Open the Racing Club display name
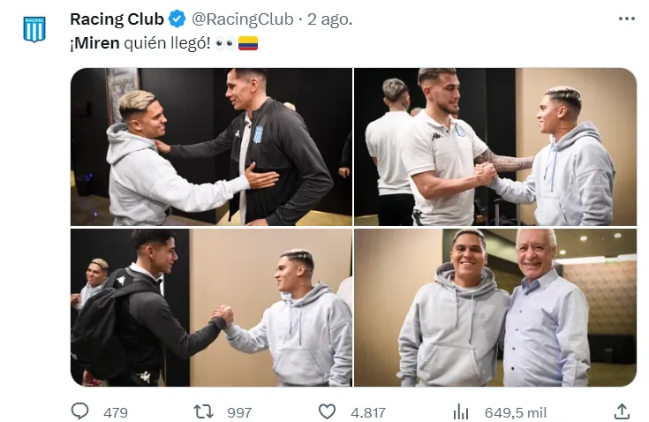Image resolution: width=649 pixels, height=422 pixels. point(117,19)
